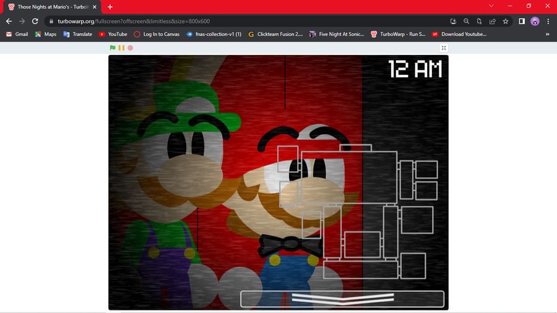557x313 pixels.
Task: Close Those Nights at Mario's tab
Action: tap(95, 7)
